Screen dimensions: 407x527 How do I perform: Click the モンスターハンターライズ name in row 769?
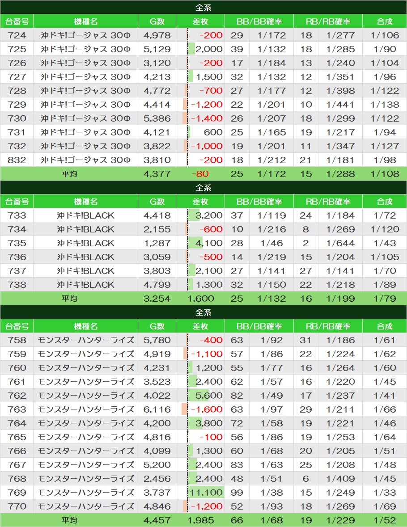coord(86,493)
